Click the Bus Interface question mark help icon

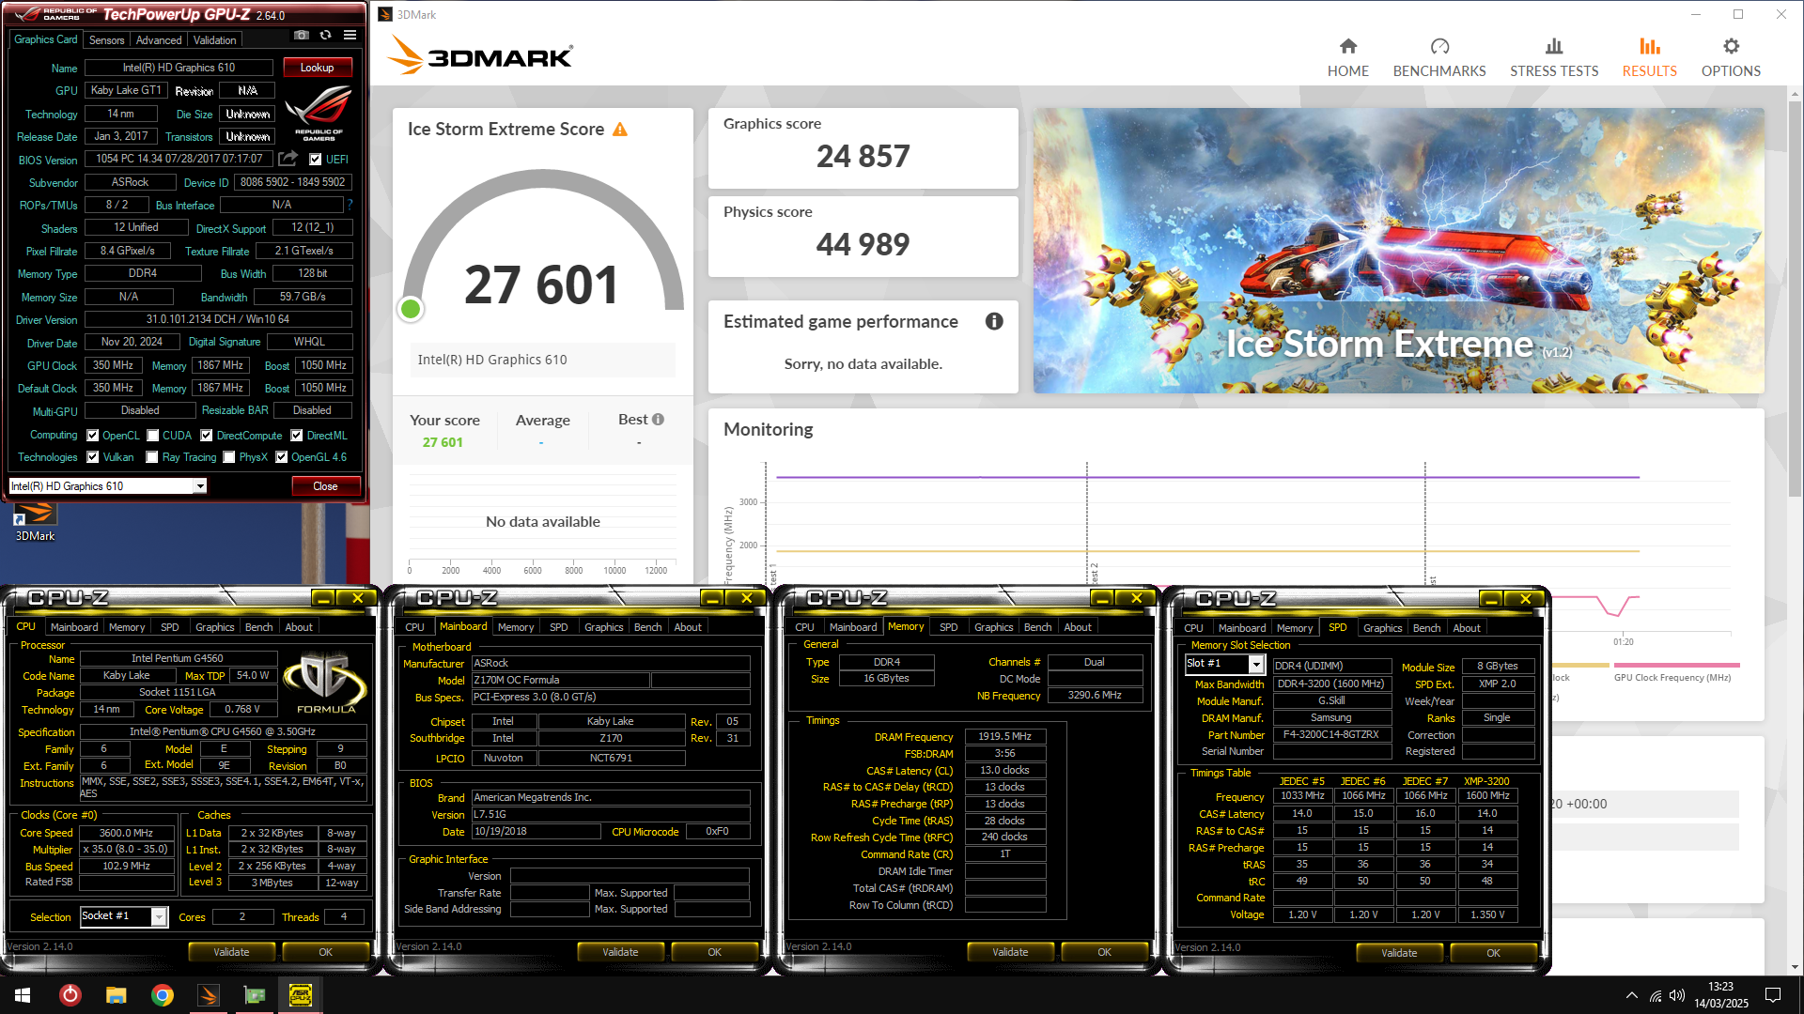(x=350, y=205)
